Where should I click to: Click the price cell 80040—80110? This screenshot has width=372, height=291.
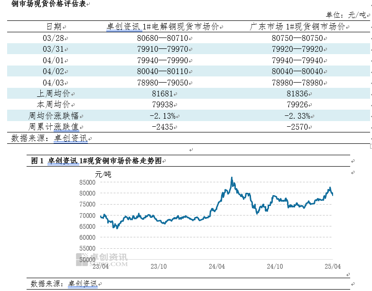(162, 72)
